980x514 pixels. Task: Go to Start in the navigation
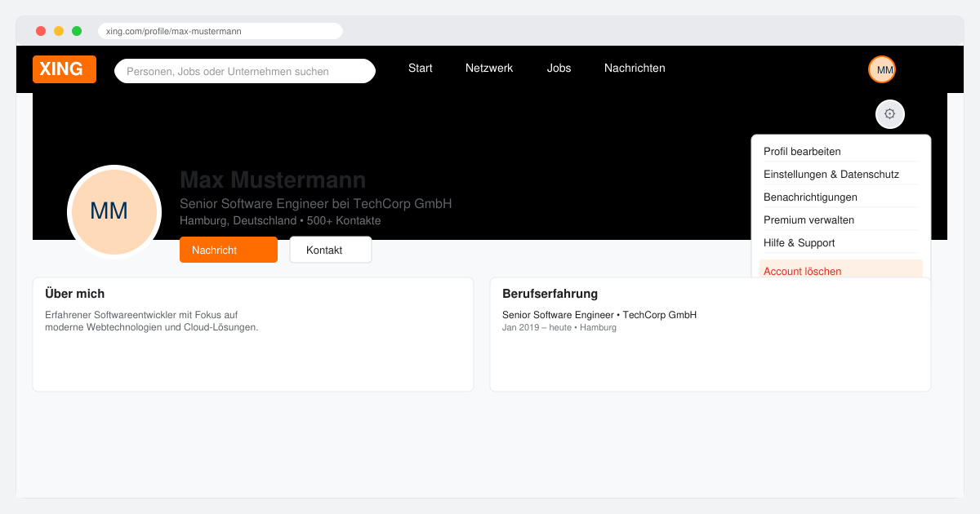tap(421, 69)
